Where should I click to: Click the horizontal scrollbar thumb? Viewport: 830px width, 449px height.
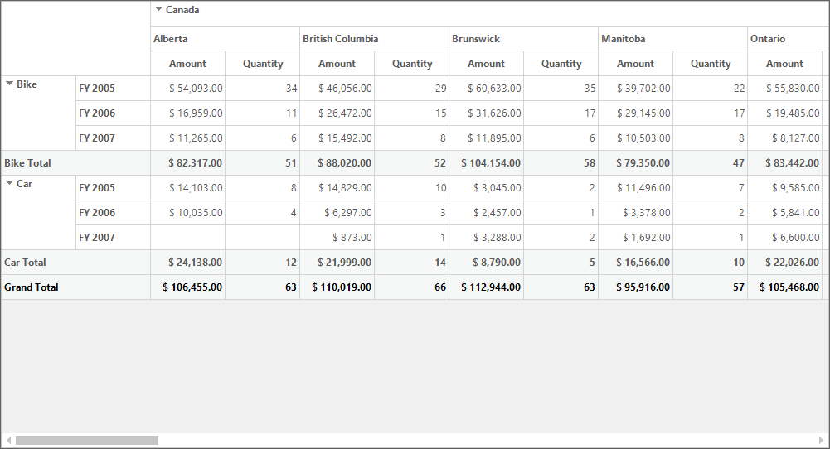point(87,440)
